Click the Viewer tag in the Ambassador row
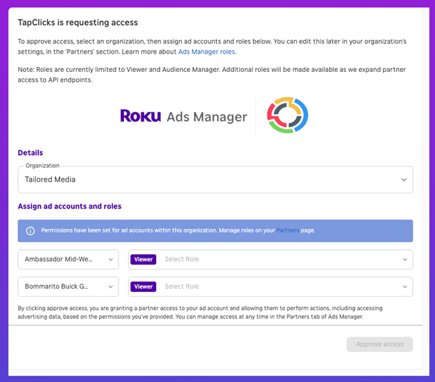The height and width of the screenshot is (382, 435). [x=144, y=260]
